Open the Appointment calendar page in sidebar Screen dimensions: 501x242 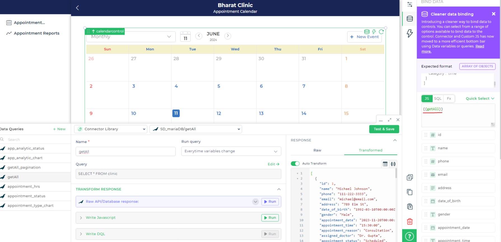coord(26,22)
